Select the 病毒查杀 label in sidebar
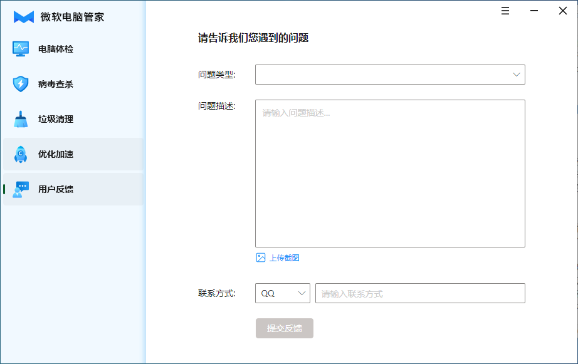 click(56, 84)
